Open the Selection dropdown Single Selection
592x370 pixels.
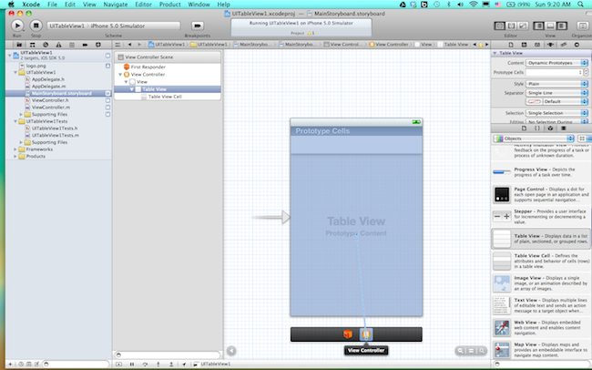pyautogui.click(x=556, y=113)
